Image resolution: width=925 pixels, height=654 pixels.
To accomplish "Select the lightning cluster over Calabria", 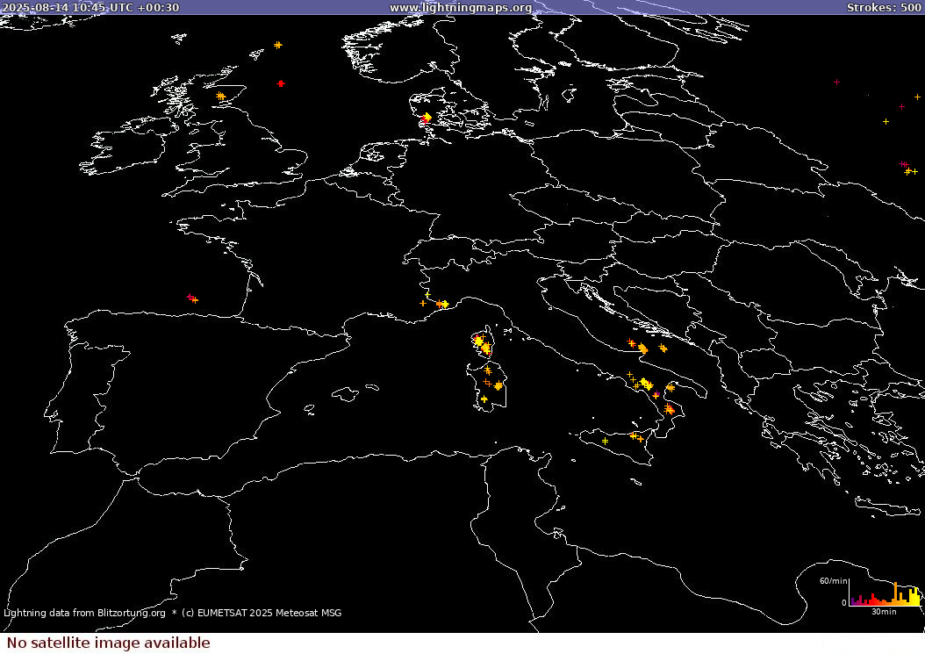I will click(669, 409).
